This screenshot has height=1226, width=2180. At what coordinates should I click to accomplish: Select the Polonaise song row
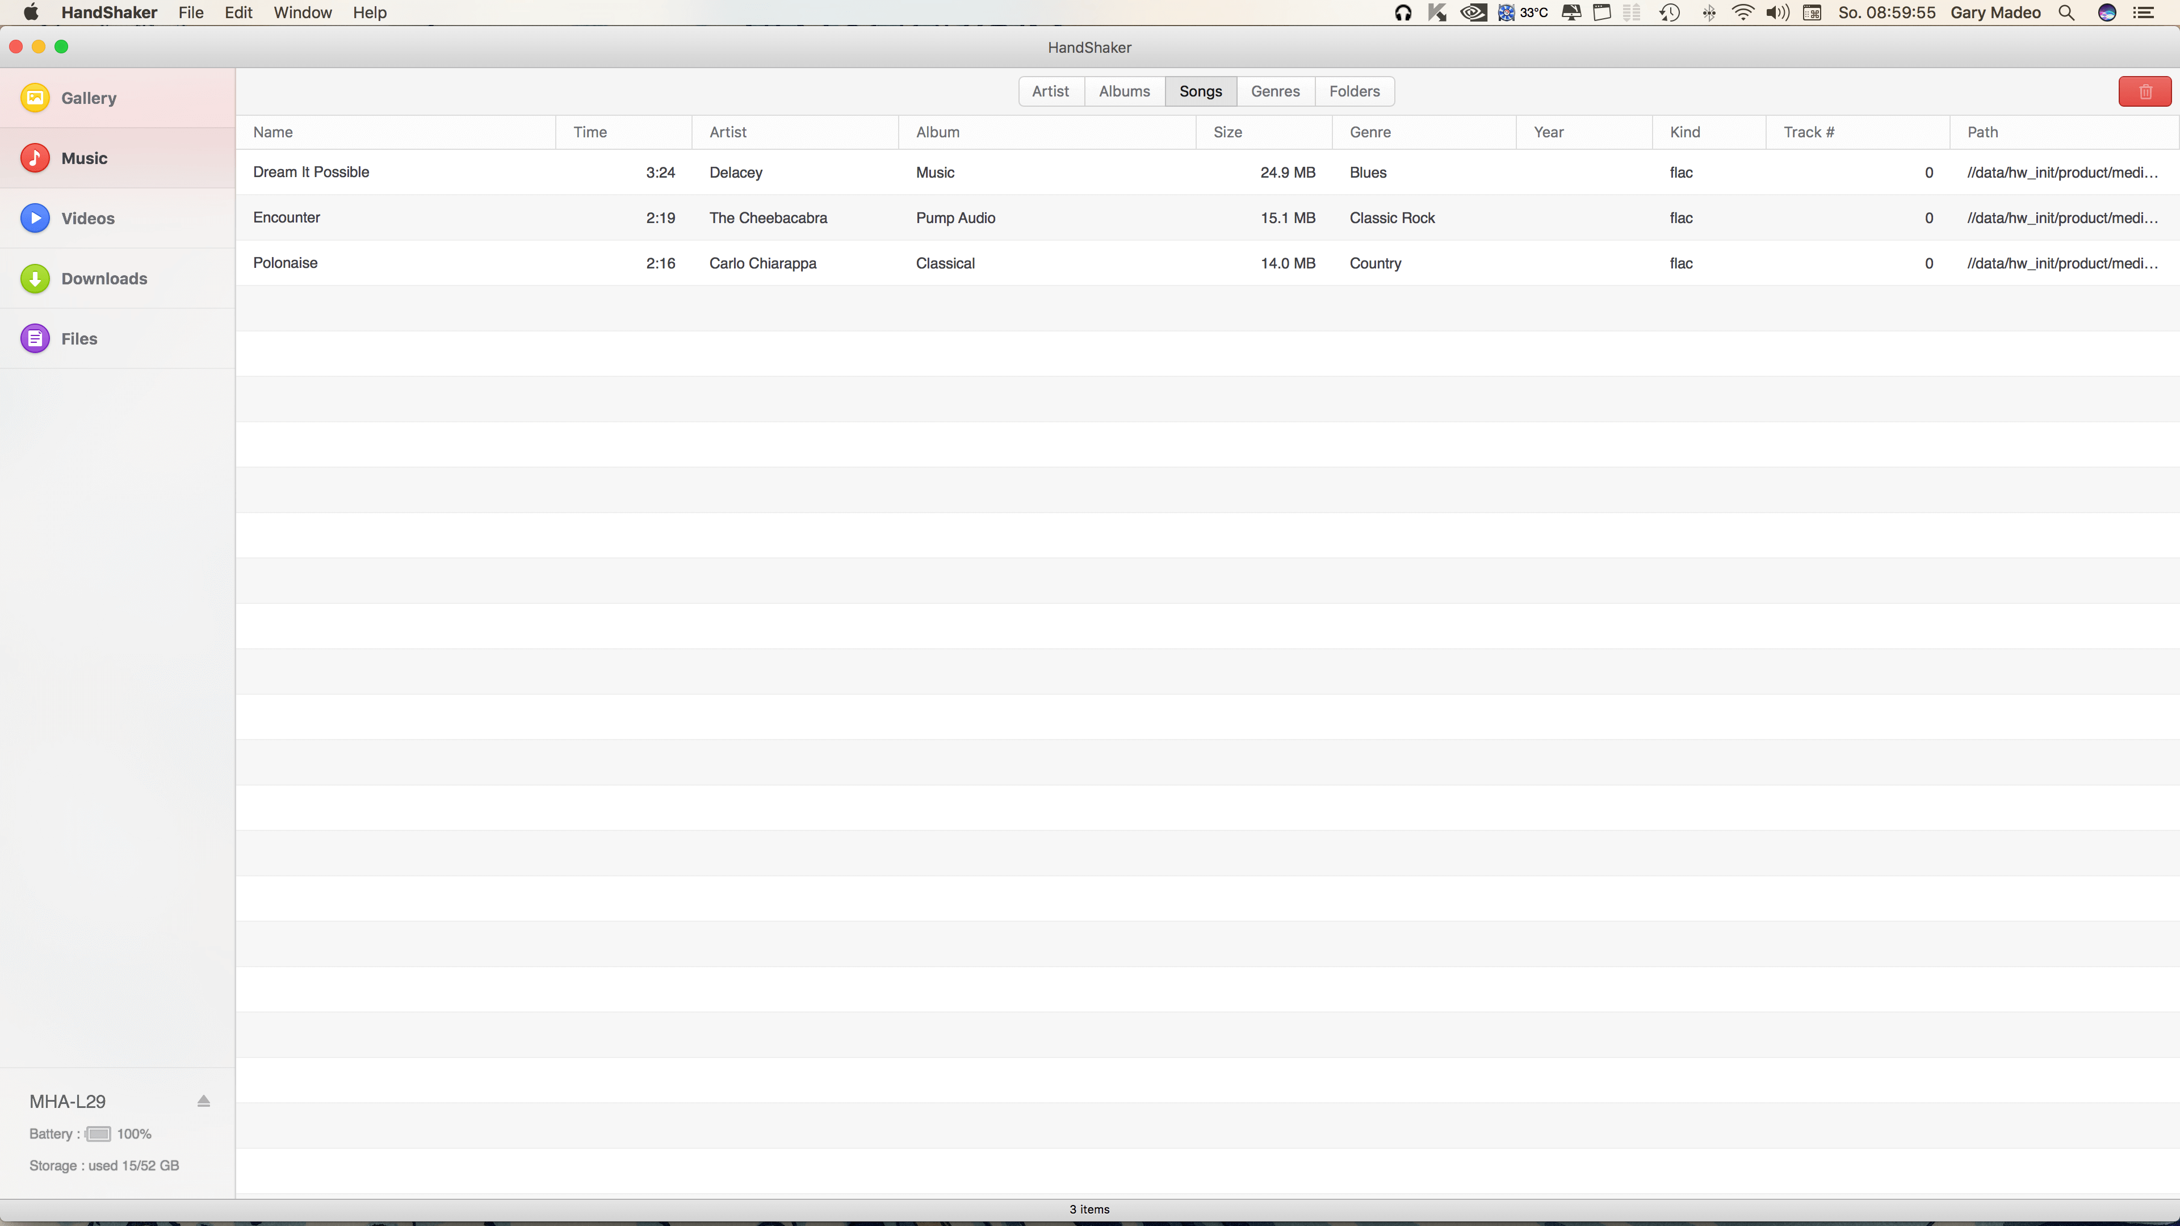285,262
